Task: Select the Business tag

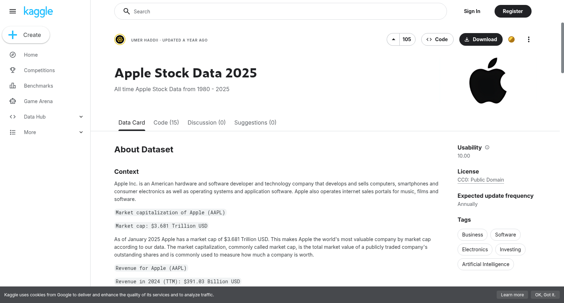Action: tap(472, 235)
